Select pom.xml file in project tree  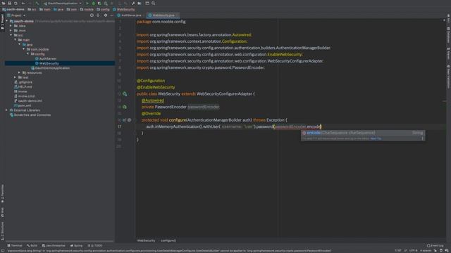(23, 105)
